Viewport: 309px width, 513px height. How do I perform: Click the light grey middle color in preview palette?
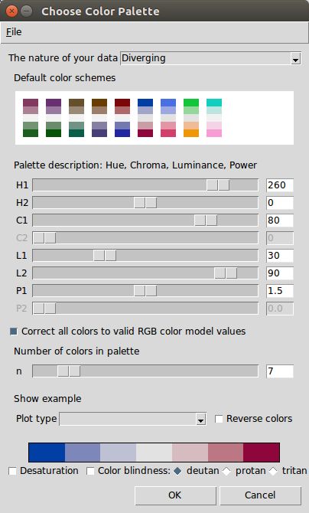coord(154,453)
